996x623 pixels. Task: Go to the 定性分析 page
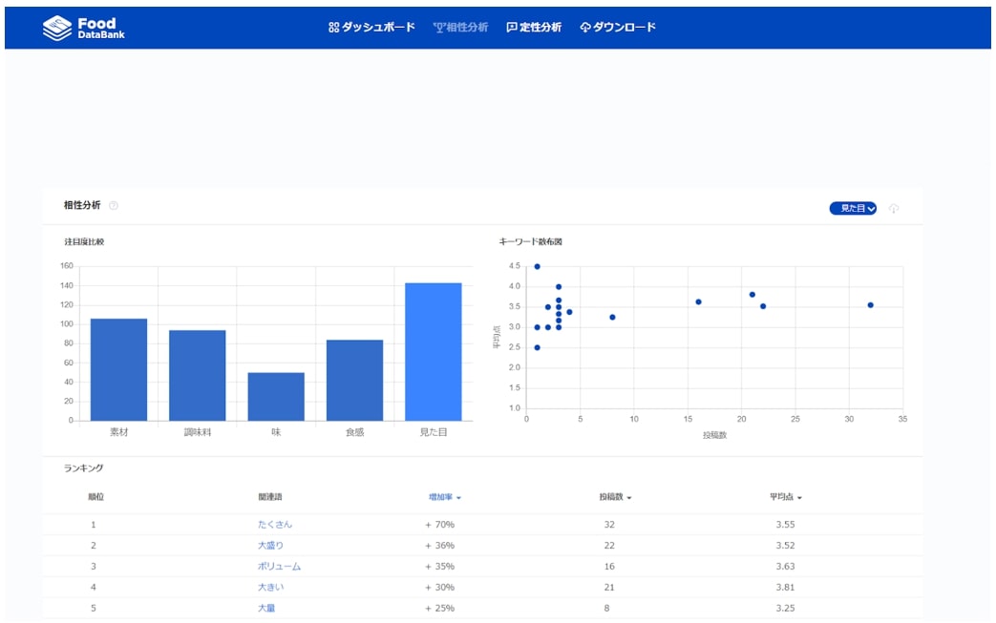[x=534, y=28]
